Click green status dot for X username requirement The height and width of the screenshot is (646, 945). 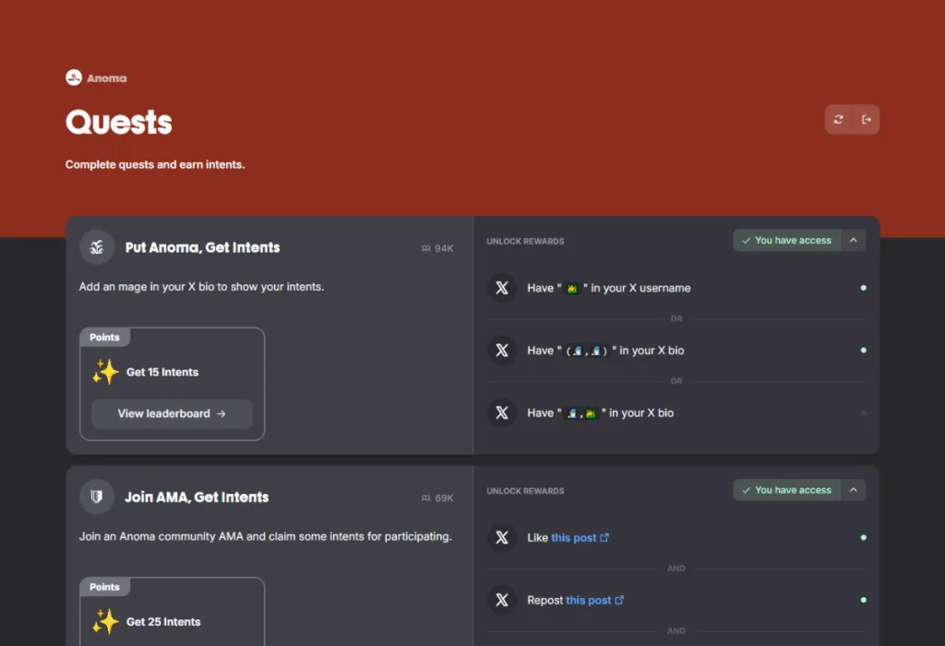click(x=864, y=288)
